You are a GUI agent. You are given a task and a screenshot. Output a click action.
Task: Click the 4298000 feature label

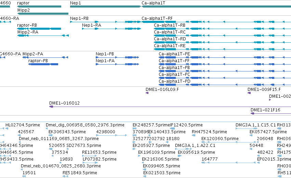[106, 132]
